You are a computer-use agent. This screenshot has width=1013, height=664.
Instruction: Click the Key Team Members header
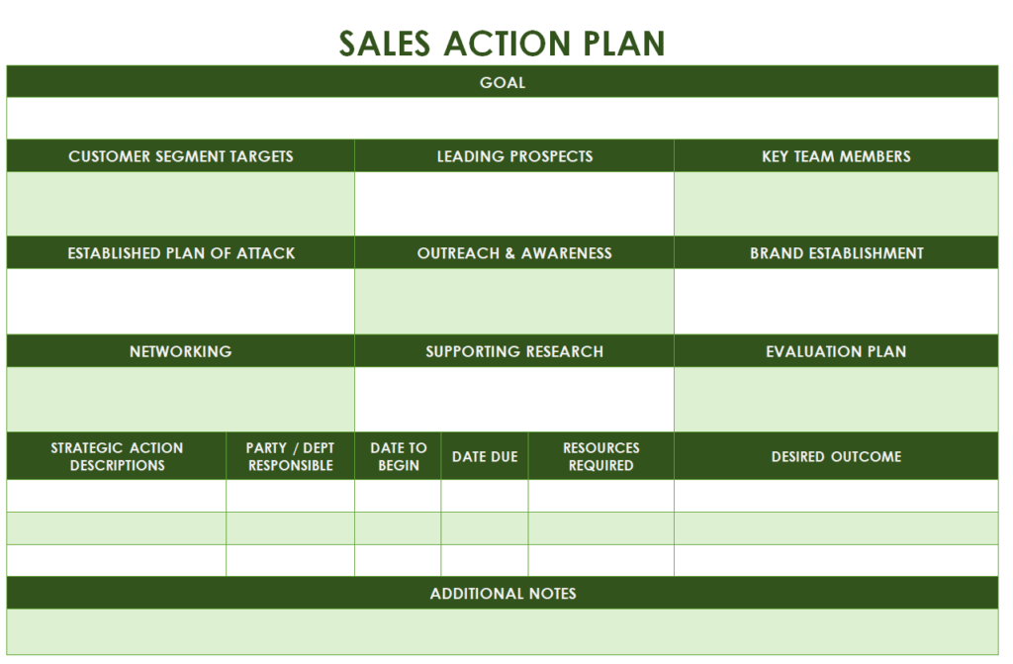pyautogui.click(x=836, y=155)
